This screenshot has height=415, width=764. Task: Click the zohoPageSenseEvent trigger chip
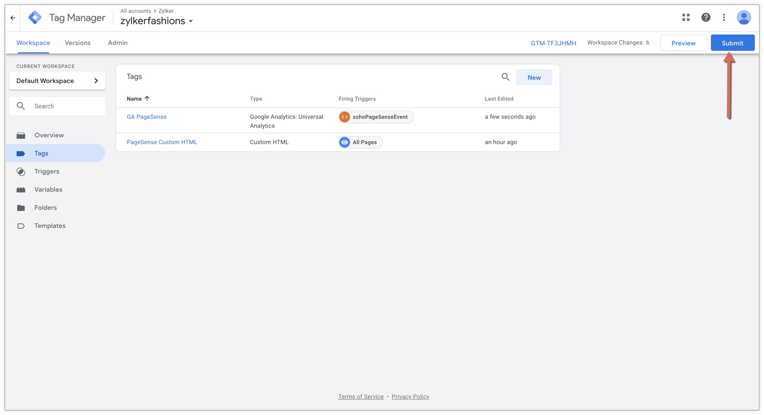pyautogui.click(x=375, y=117)
